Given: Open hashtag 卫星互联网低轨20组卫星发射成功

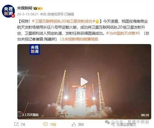Looking at the screenshot, I should (x=64, y=21).
